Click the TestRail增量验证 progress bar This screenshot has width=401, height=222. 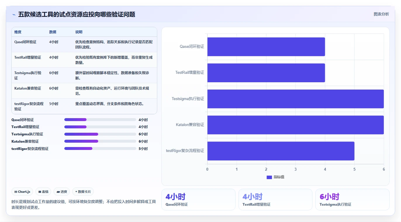click(100, 127)
